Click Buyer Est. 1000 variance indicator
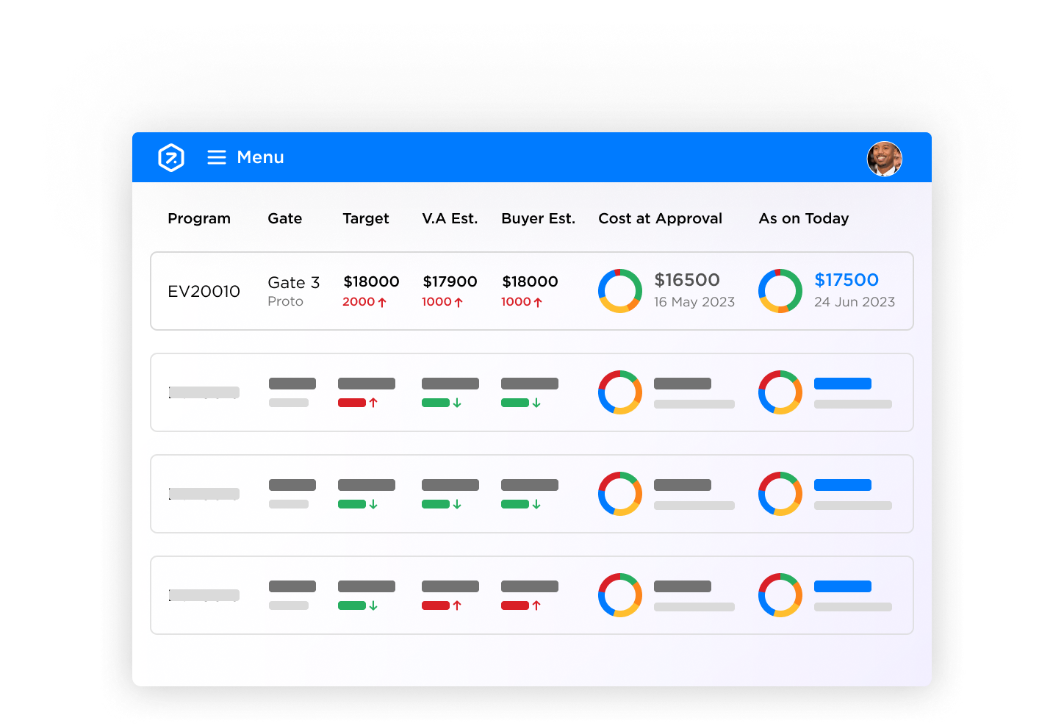 522,302
